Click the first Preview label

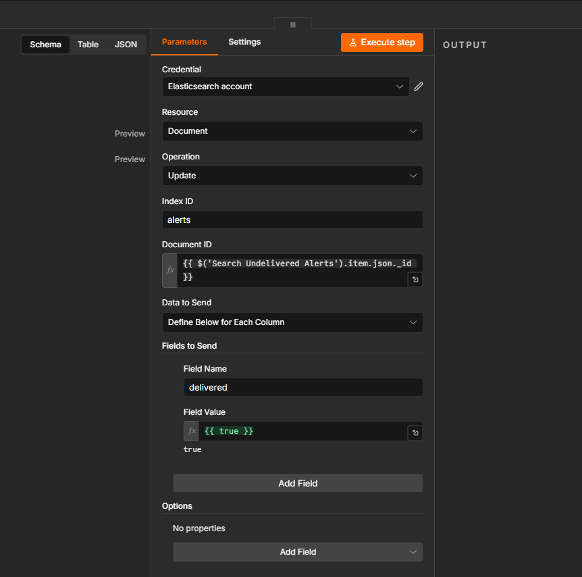point(130,134)
